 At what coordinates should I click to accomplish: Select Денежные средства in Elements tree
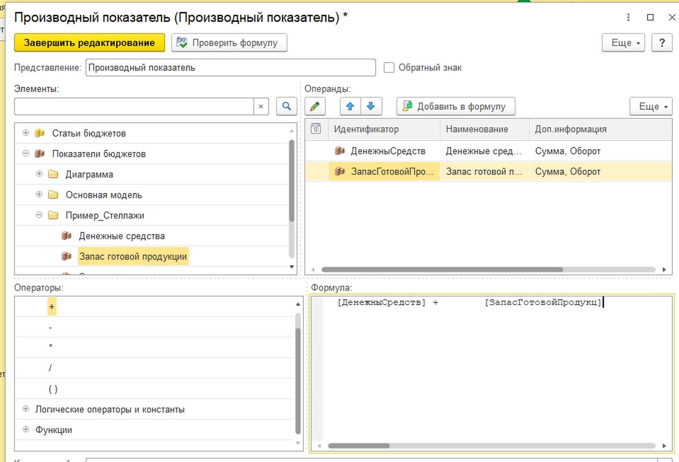122,236
